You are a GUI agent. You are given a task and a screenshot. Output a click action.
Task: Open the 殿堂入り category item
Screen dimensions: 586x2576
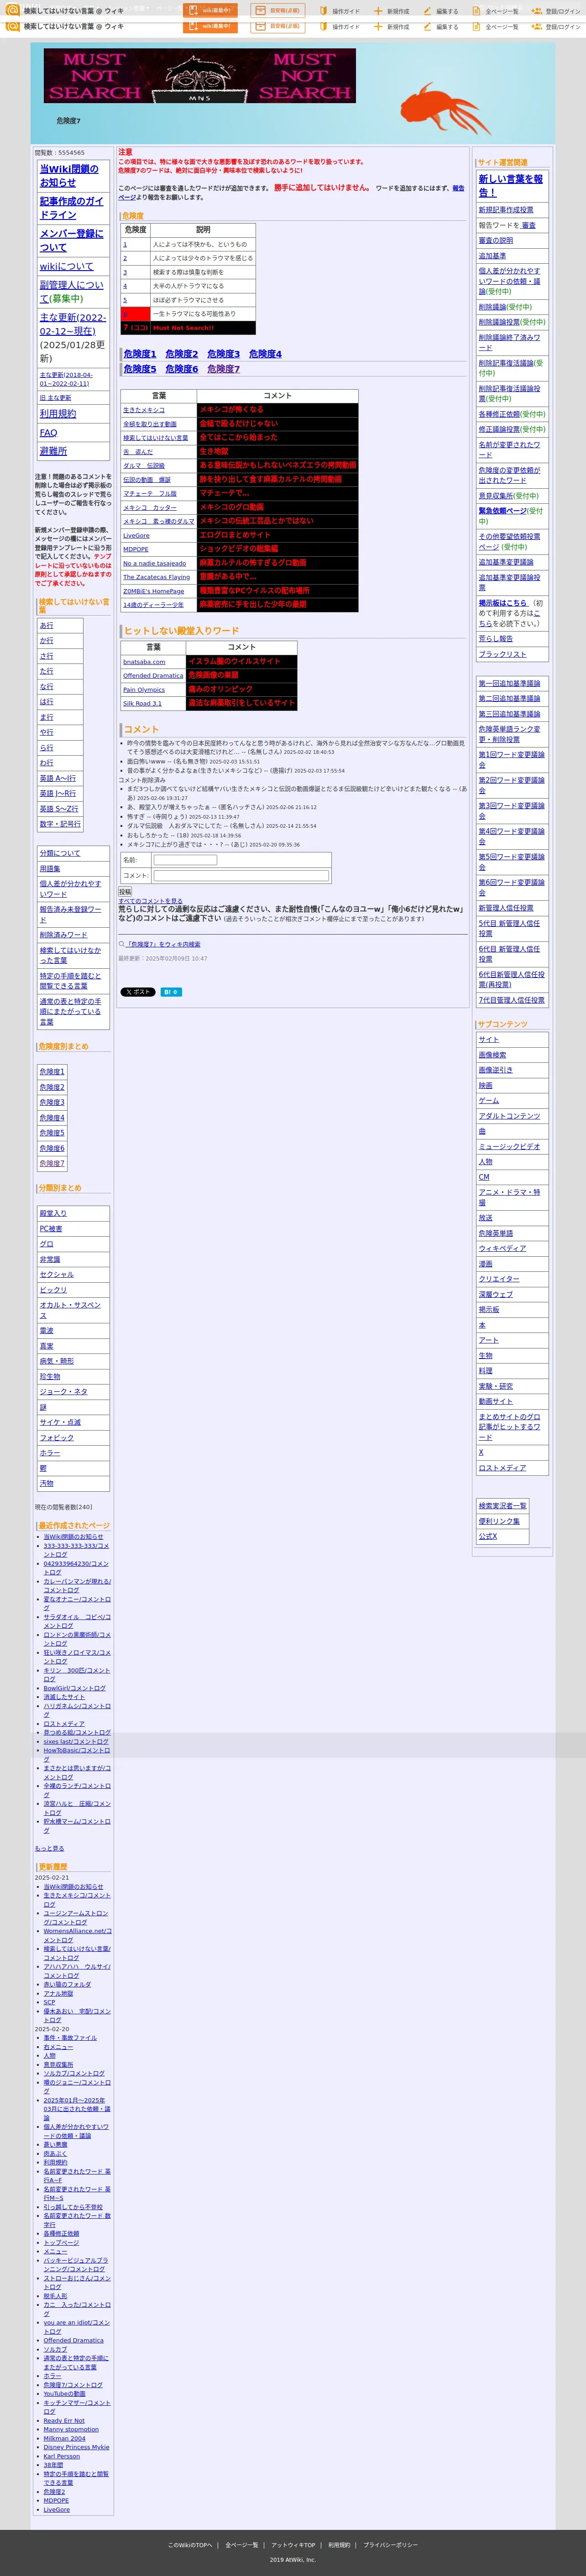53,1213
